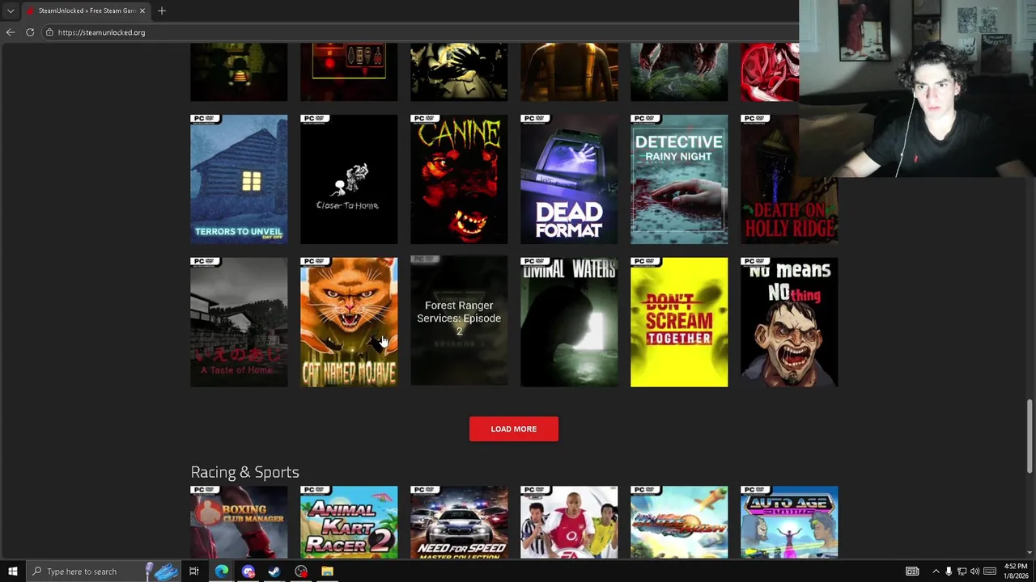Open the Liminal Waters game cover
Viewport: 1036px width, 582px height.
569,322
